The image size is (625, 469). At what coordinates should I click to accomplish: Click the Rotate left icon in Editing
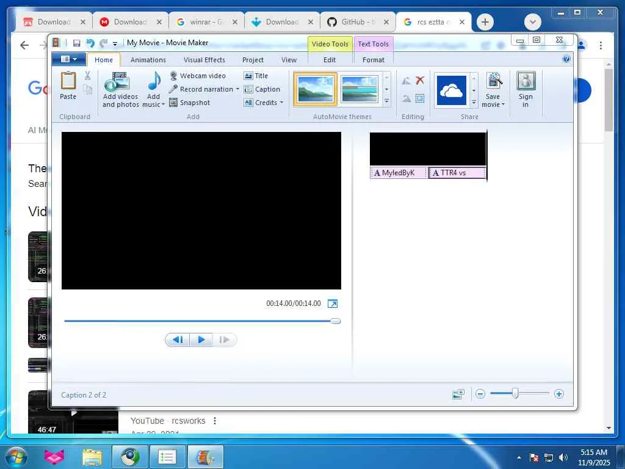(406, 81)
